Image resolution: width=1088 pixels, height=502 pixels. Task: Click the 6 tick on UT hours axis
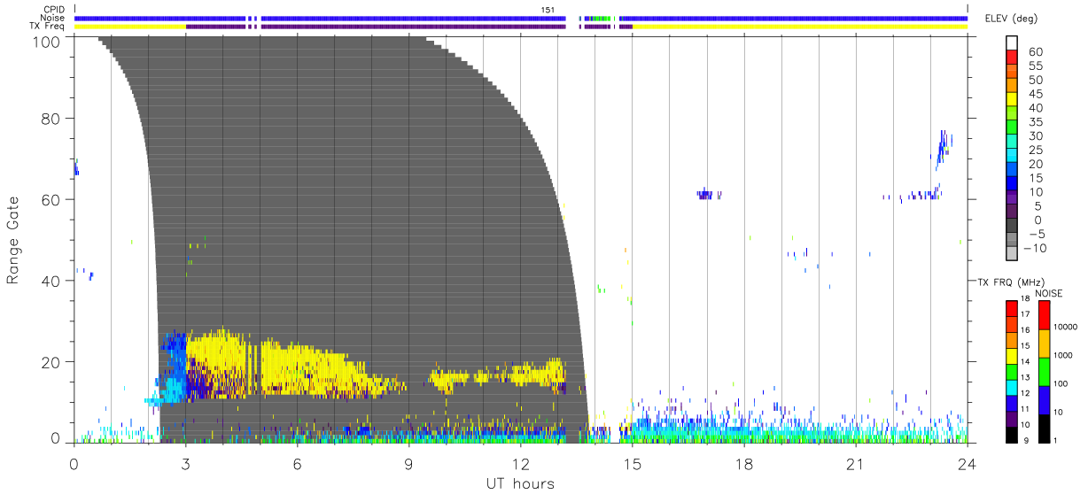pyautogui.click(x=298, y=464)
